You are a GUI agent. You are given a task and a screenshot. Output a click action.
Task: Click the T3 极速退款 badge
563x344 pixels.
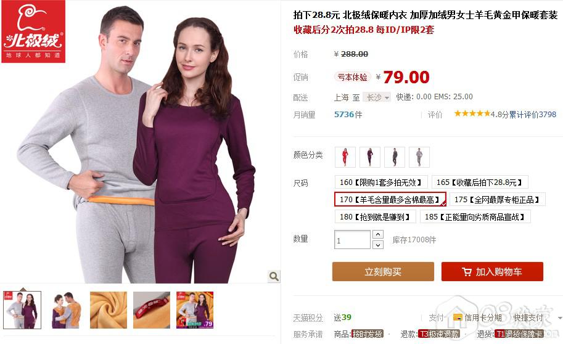[439, 334]
